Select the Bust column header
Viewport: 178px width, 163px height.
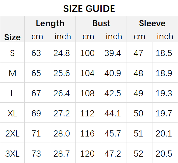[x=101, y=23]
